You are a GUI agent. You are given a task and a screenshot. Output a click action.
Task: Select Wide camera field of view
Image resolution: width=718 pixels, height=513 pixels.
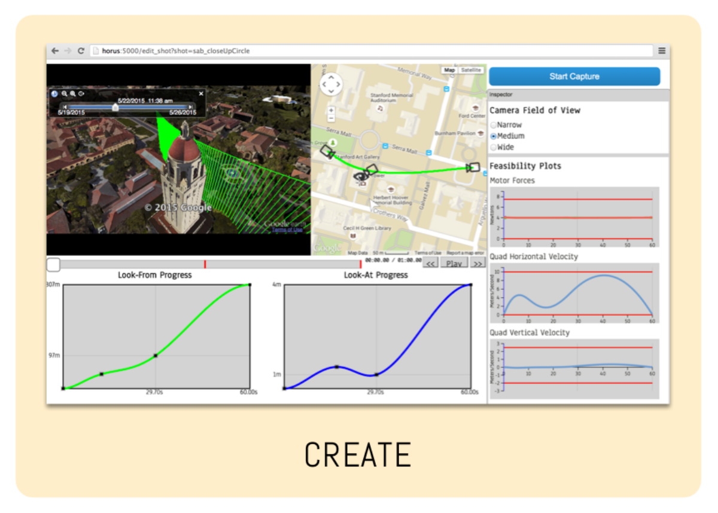[494, 147]
